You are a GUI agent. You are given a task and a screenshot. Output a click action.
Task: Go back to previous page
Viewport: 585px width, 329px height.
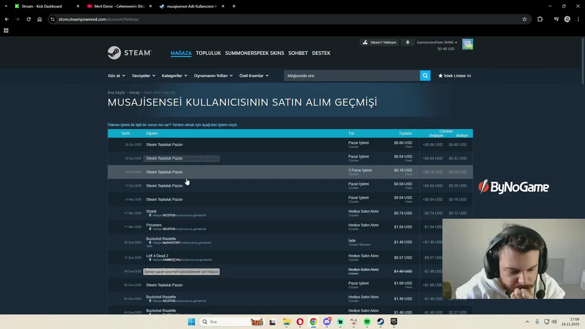tap(6, 19)
